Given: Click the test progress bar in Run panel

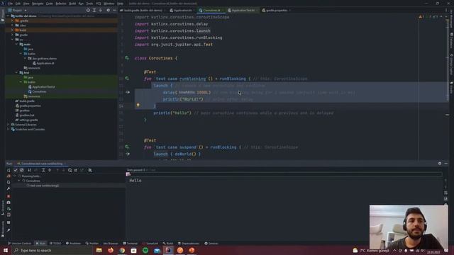Looking at the screenshot, I should click(x=284, y=174).
